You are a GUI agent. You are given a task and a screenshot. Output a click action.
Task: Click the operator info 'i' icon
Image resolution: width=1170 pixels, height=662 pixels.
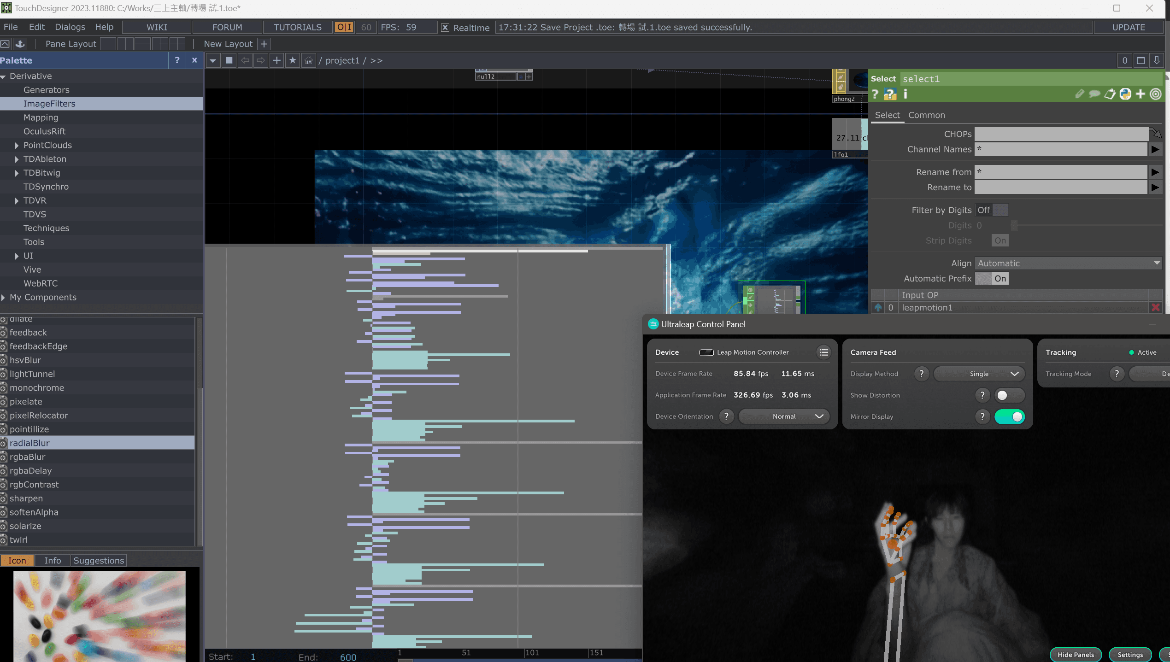pos(905,94)
